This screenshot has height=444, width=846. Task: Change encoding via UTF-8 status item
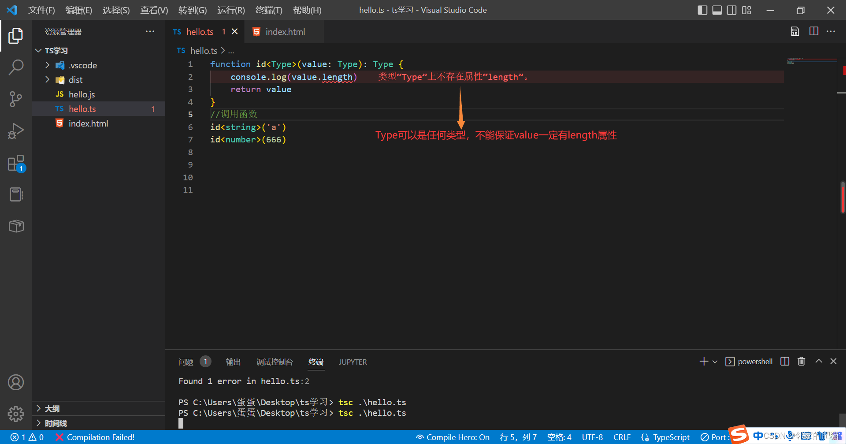point(592,437)
